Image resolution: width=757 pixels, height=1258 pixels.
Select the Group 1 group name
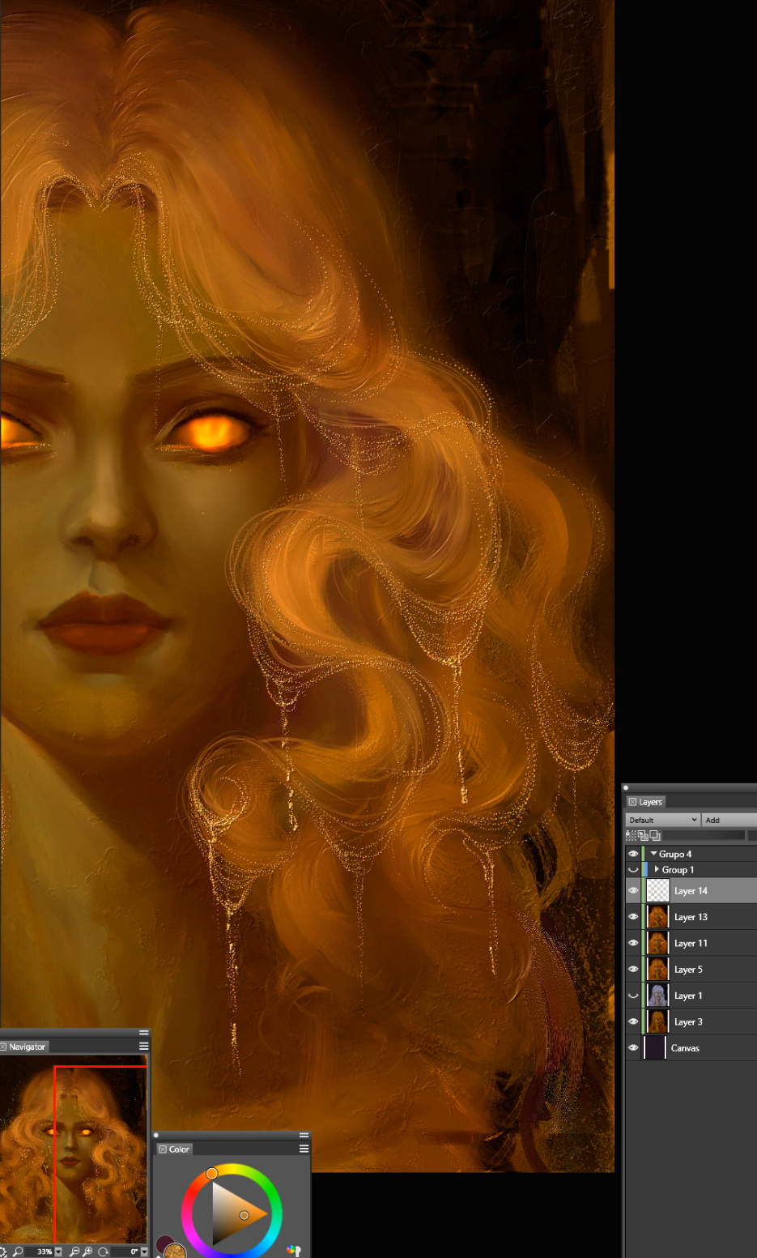coord(678,870)
